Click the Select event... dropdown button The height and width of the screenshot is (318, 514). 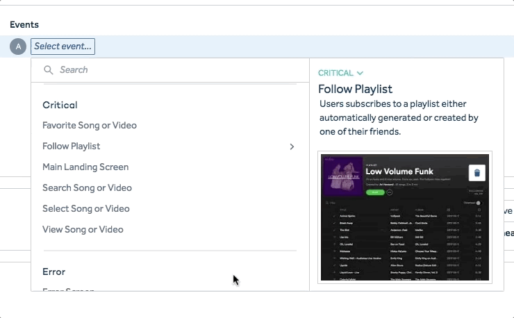coord(63,47)
